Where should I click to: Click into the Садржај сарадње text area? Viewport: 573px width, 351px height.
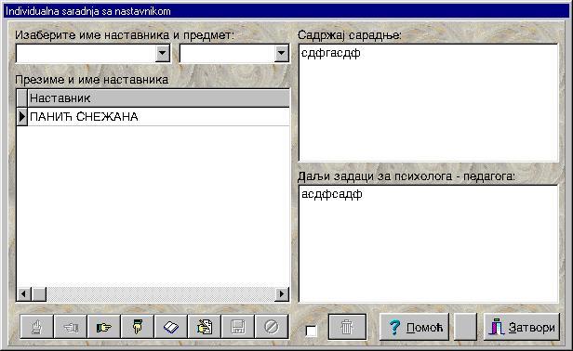click(x=428, y=102)
